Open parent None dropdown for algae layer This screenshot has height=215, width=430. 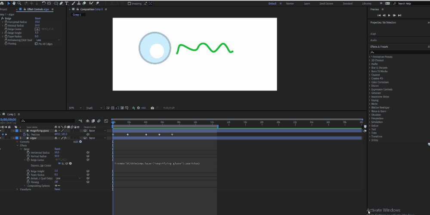[97, 138]
